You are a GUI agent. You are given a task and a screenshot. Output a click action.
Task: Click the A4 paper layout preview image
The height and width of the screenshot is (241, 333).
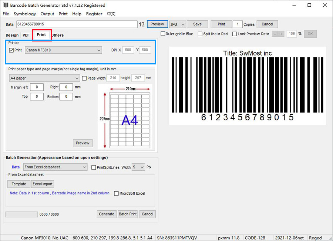coord(125,117)
